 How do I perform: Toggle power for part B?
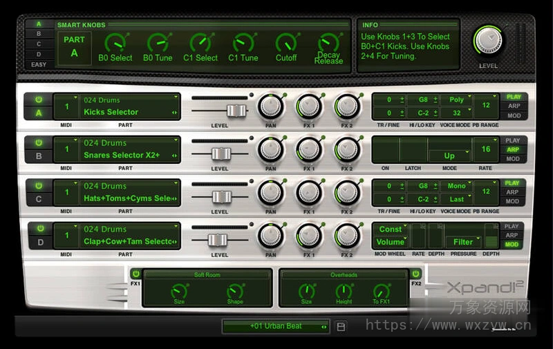coord(39,143)
